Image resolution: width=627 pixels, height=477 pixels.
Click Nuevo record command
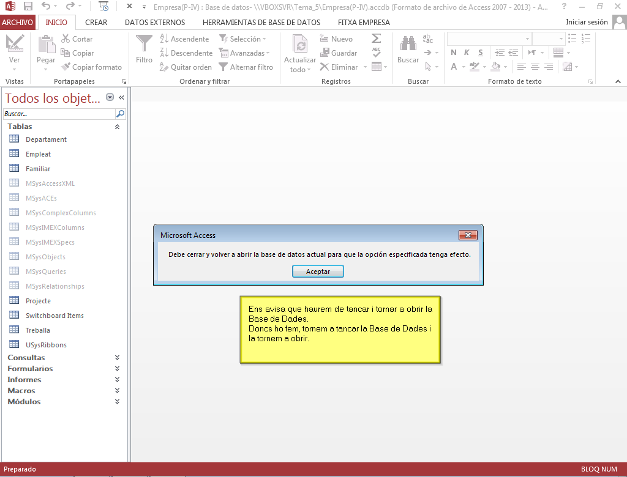pyautogui.click(x=336, y=39)
